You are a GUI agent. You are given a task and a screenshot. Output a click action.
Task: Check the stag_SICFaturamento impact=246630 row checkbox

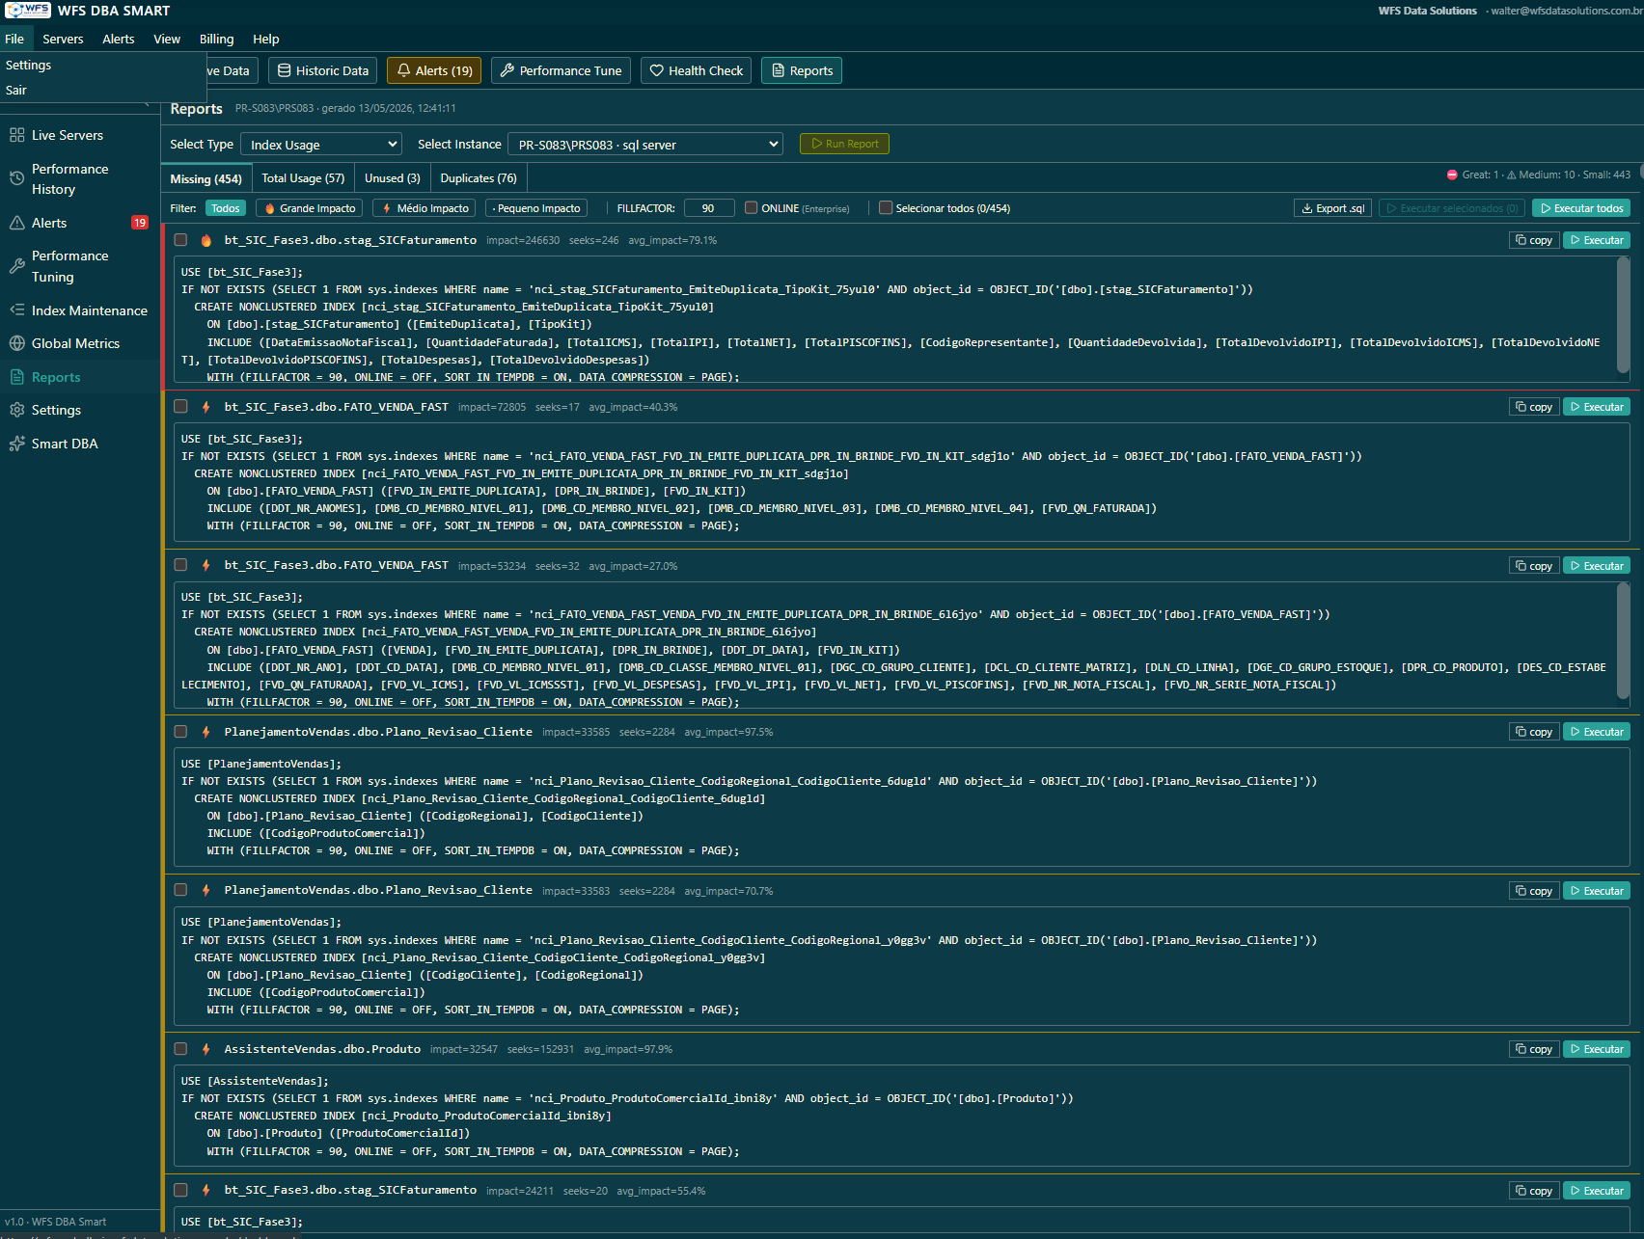pos(180,240)
